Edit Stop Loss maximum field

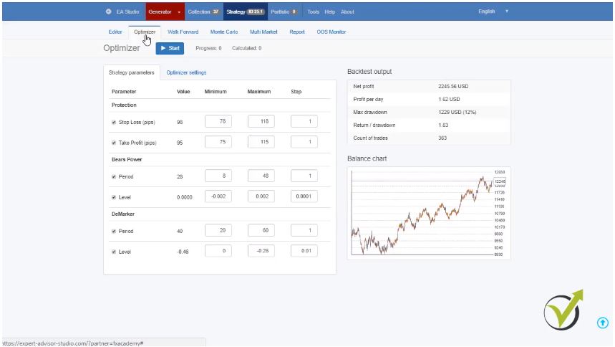[261, 121]
